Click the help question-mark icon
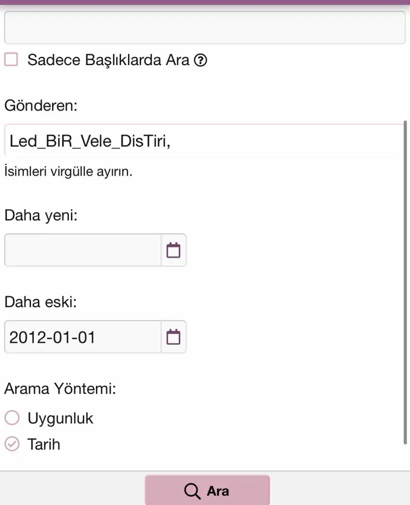 tap(200, 61)
